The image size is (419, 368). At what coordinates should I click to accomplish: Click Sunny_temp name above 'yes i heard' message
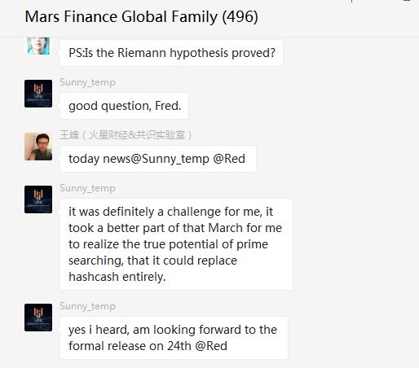(x=87, y=306)
